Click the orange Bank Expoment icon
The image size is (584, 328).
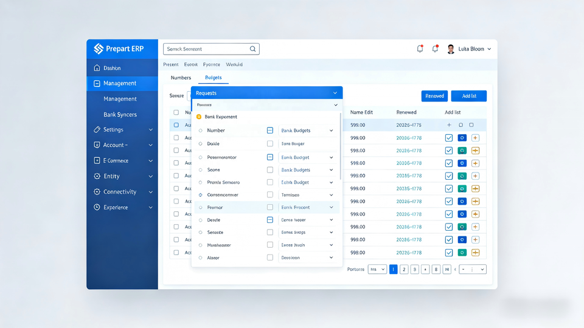tap(199, 117)
